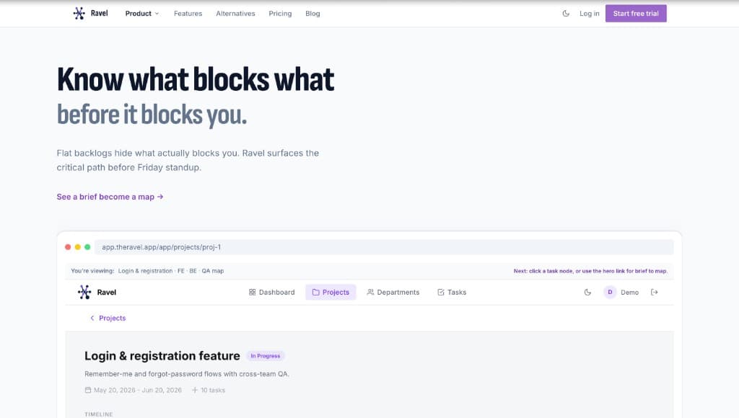Toggle the moon theme icon in demo app
739x418 pixels.
pos(587,293)
